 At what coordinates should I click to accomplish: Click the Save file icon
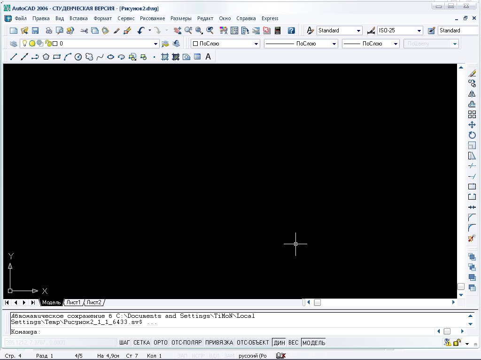point(35,30)
